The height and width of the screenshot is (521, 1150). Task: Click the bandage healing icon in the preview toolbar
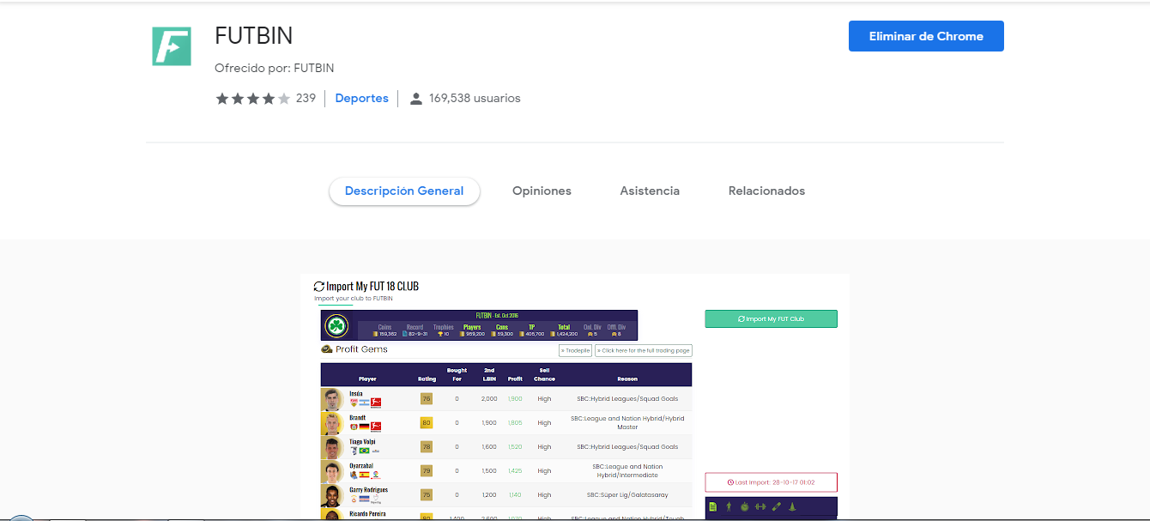tap(777, 506)
